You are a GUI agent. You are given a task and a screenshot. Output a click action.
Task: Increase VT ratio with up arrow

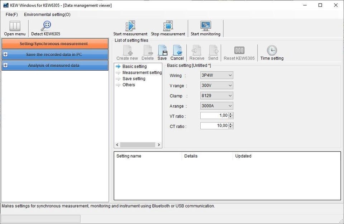click(x=230, y=114)
